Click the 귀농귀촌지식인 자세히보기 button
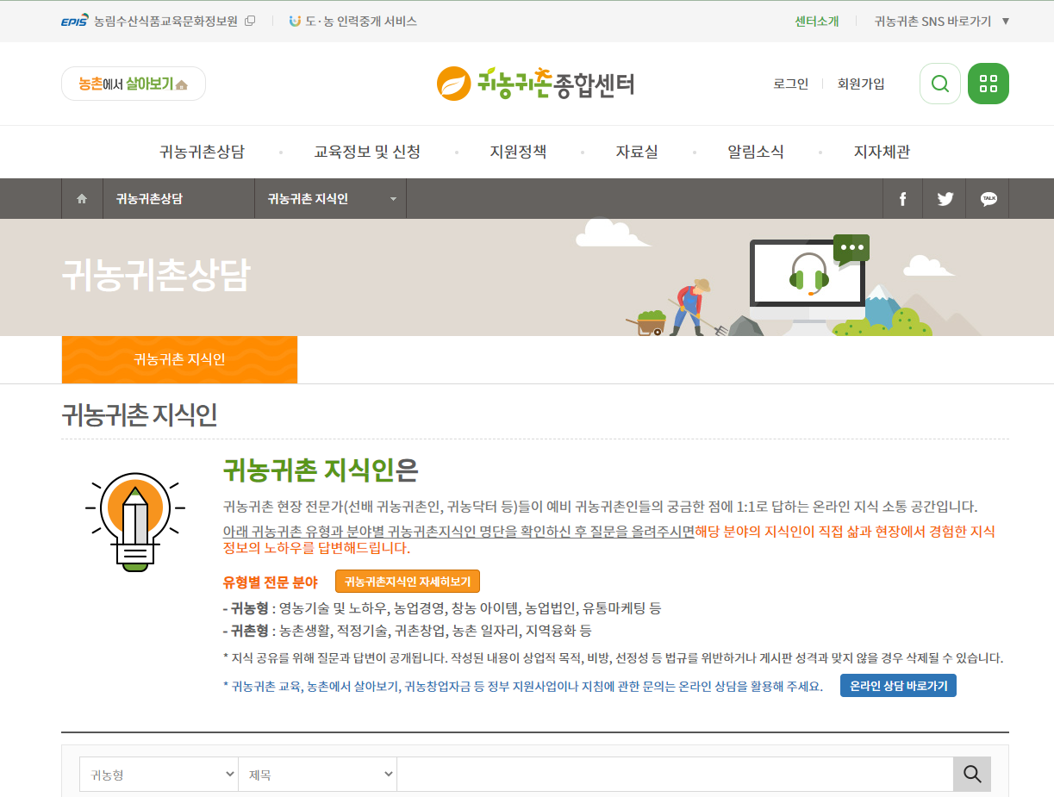This screenshot has height=797, width=1054. coord(406,581)
